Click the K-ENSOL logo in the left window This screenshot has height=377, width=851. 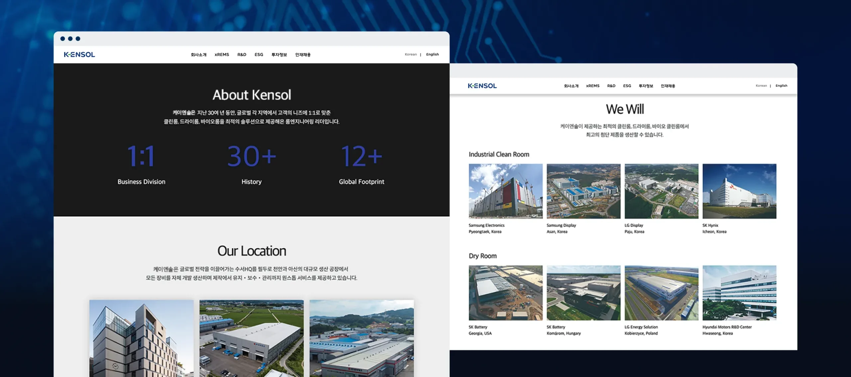(79, 54)
